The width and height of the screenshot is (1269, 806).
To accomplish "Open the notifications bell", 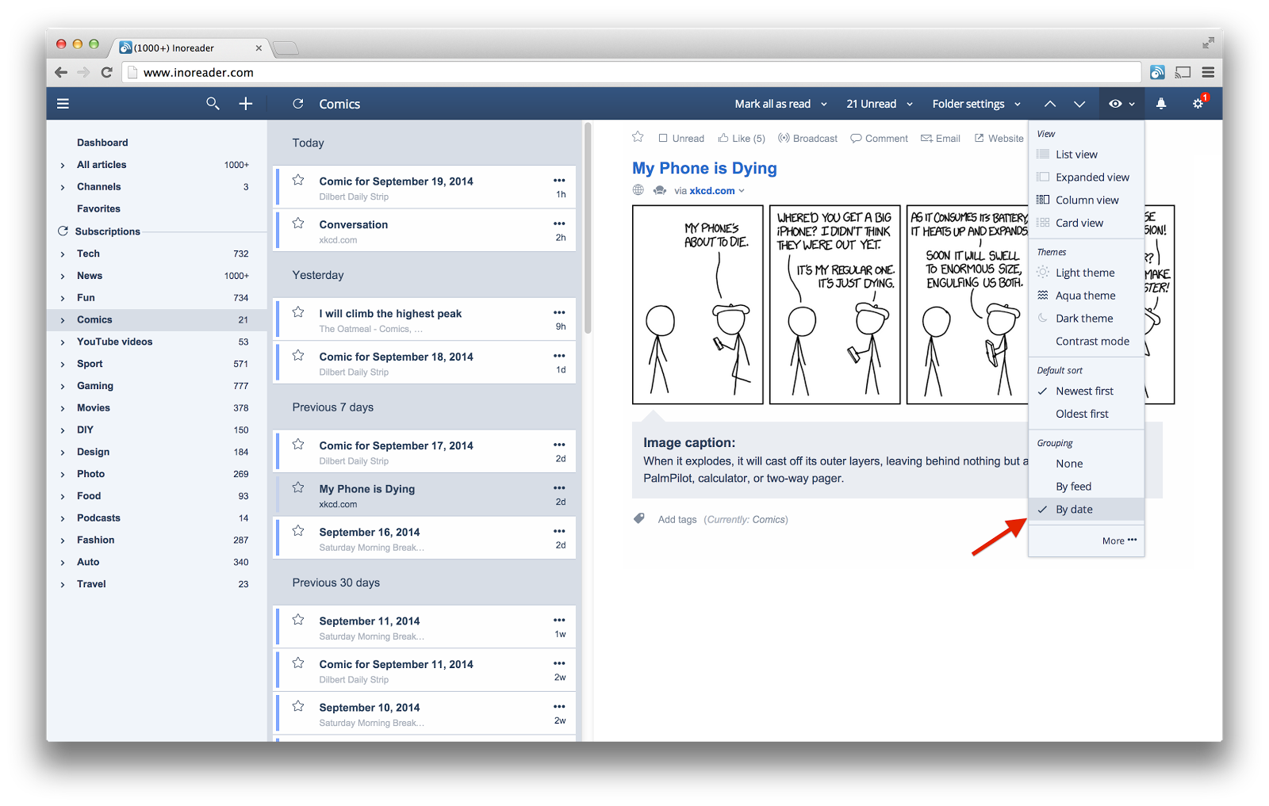I will [x=1161, y=104].
